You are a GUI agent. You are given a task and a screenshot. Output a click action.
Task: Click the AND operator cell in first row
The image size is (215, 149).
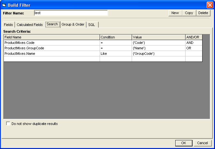(194, 43)
